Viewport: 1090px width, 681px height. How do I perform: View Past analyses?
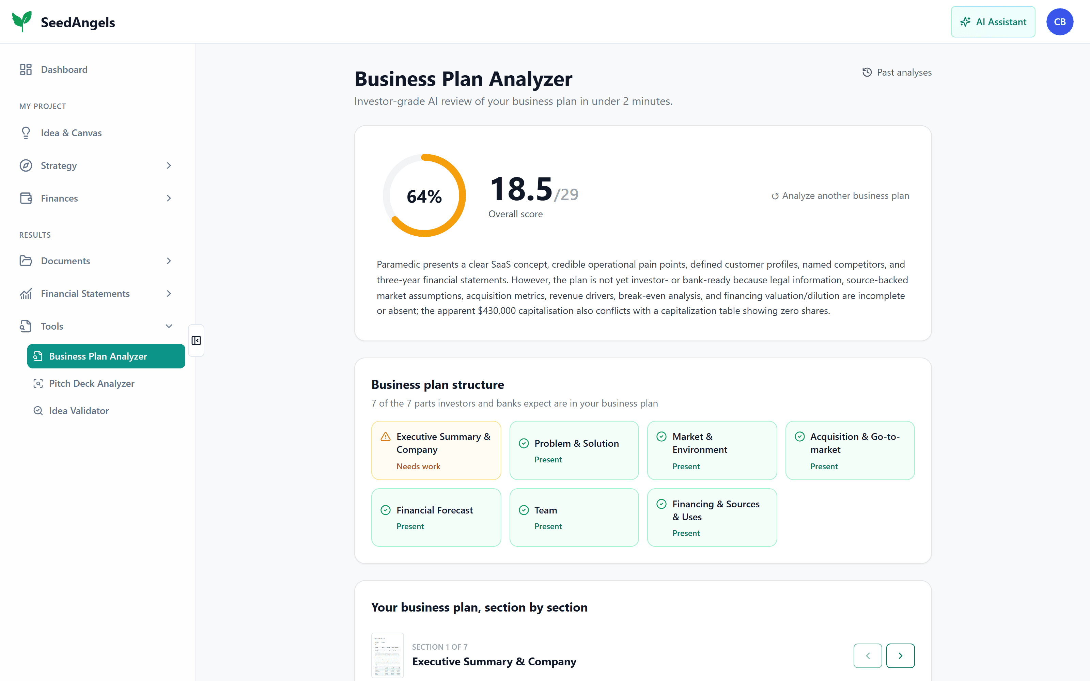point(897,72)
